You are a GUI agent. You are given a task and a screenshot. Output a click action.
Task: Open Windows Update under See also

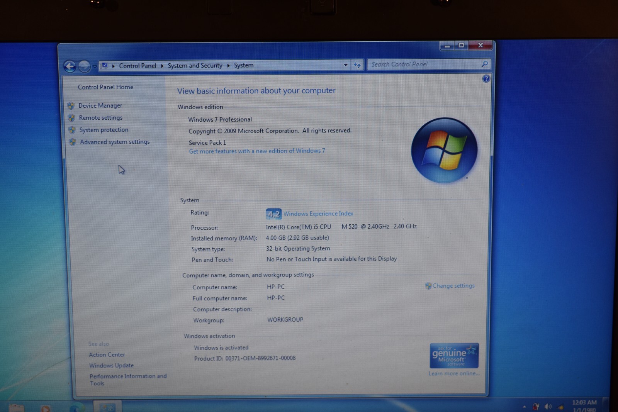point(111,365)
